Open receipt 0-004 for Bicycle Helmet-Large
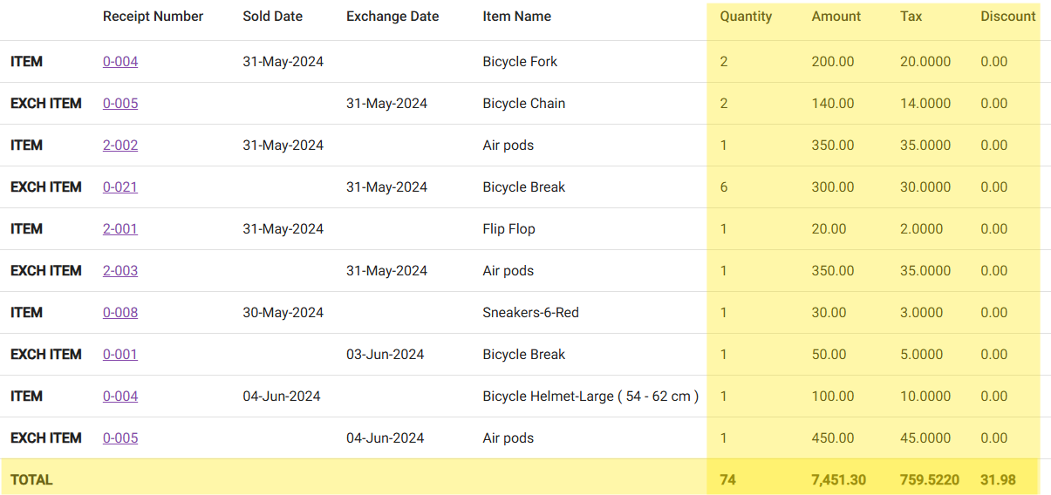Screen dimensions: 1051x495 tap(120, 397)
